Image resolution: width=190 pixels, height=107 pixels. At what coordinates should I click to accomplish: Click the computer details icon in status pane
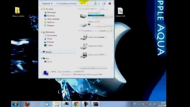tap(46, 73)
